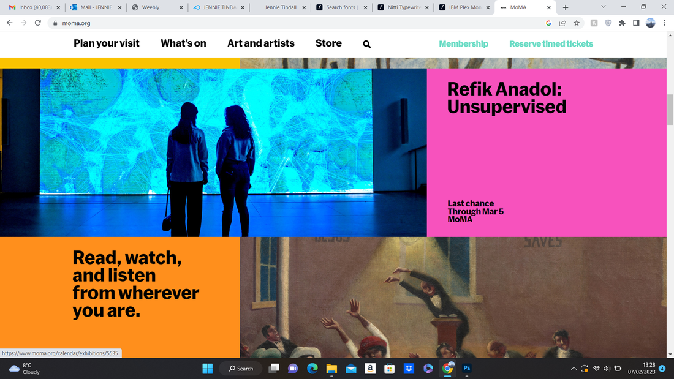Open 'Read, watch, and listen from wherever you are'
This screenshot has width=674, height=379.
(x=136, y=283)
